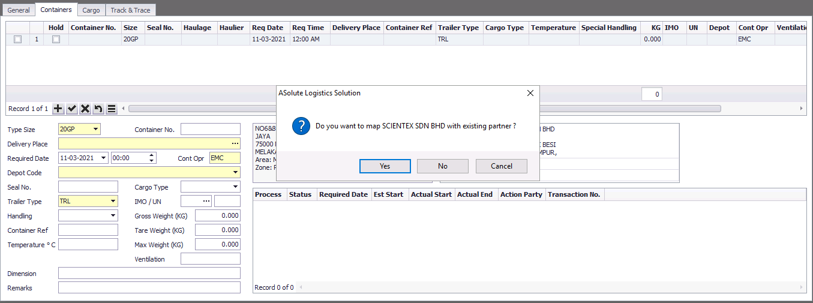Image resolution: width=813 pixels, height=303 pixels.
Task: Tick the Hold checkbox in row 1
Action: pyautogui.click(x=56, y=39)
